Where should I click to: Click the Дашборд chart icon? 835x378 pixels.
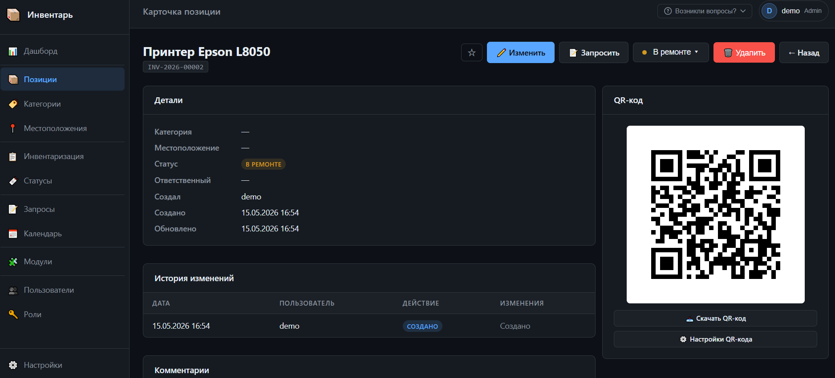(13, 52)
